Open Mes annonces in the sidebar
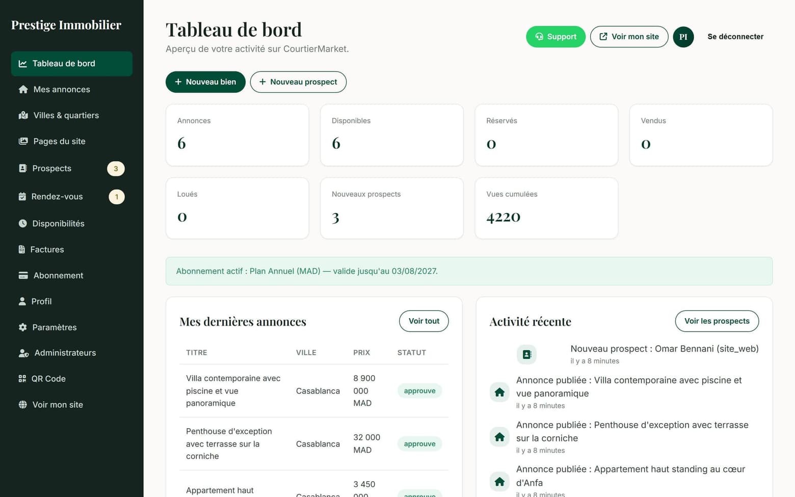The width and height of the screenshot is (795, 497). (72, 90)
